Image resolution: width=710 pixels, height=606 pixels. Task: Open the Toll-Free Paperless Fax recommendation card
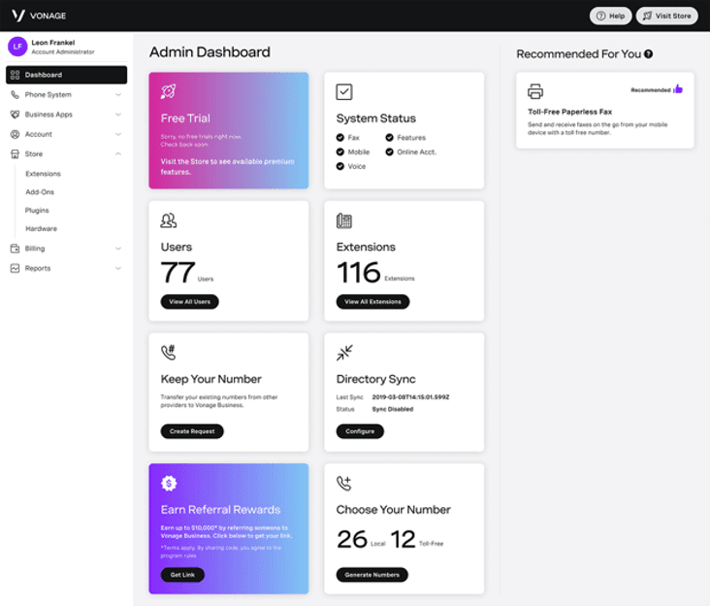(x=604, y=110)
